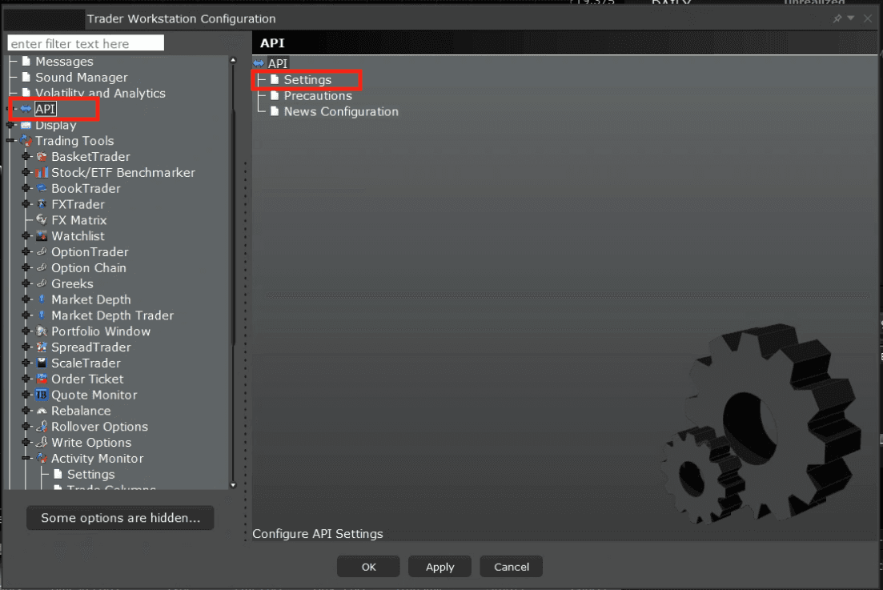Expand the Order Ticket node
Screen dimensions: 883x590
click(26, 379)
